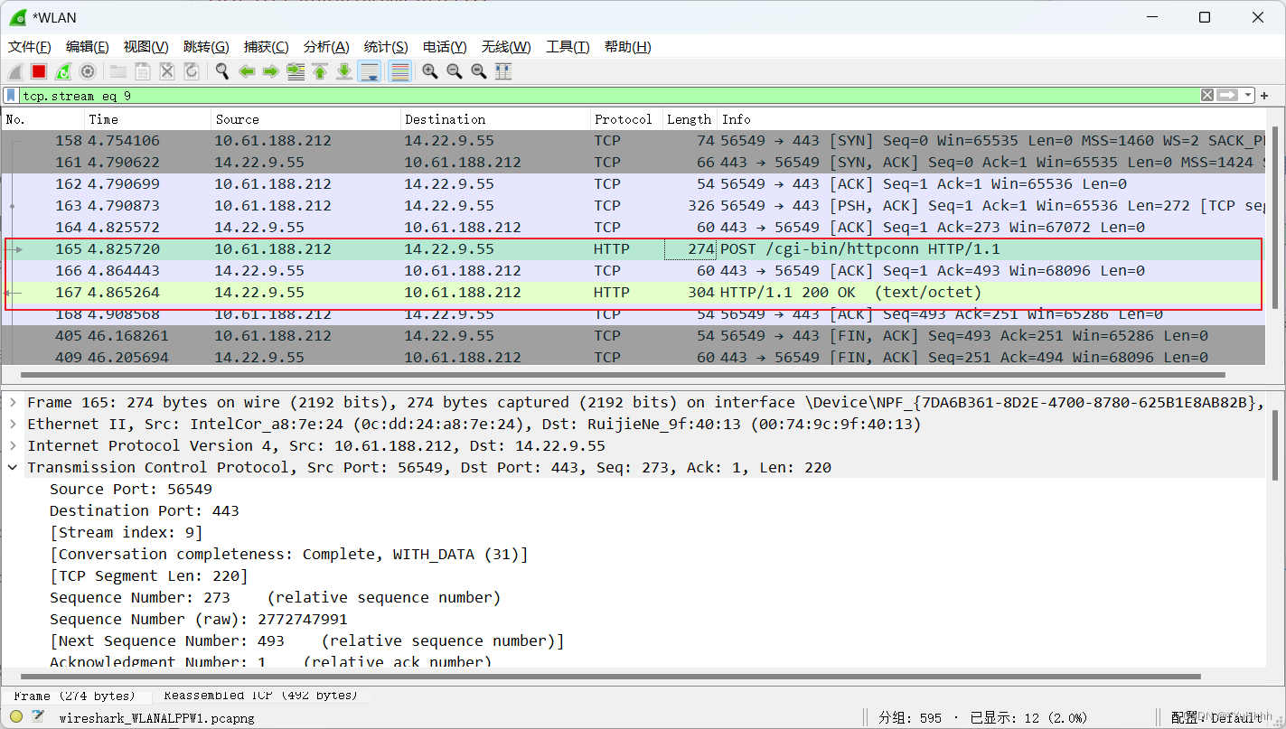This screenshot has height=729, width=1286.
Task: Open display filter history dropdown
Action: click(1248, 95)
